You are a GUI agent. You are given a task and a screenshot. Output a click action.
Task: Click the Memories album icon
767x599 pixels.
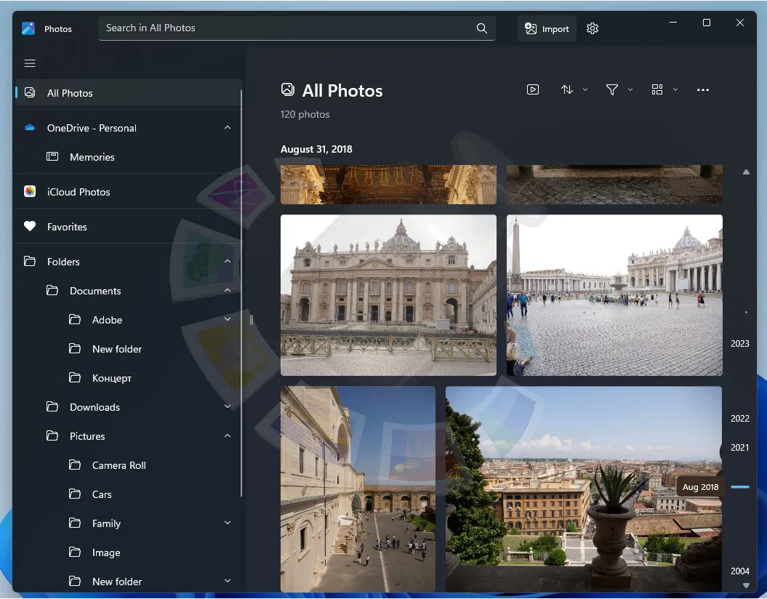click(52, 156)
